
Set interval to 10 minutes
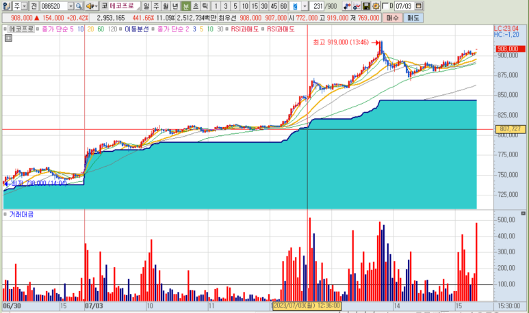245,6
